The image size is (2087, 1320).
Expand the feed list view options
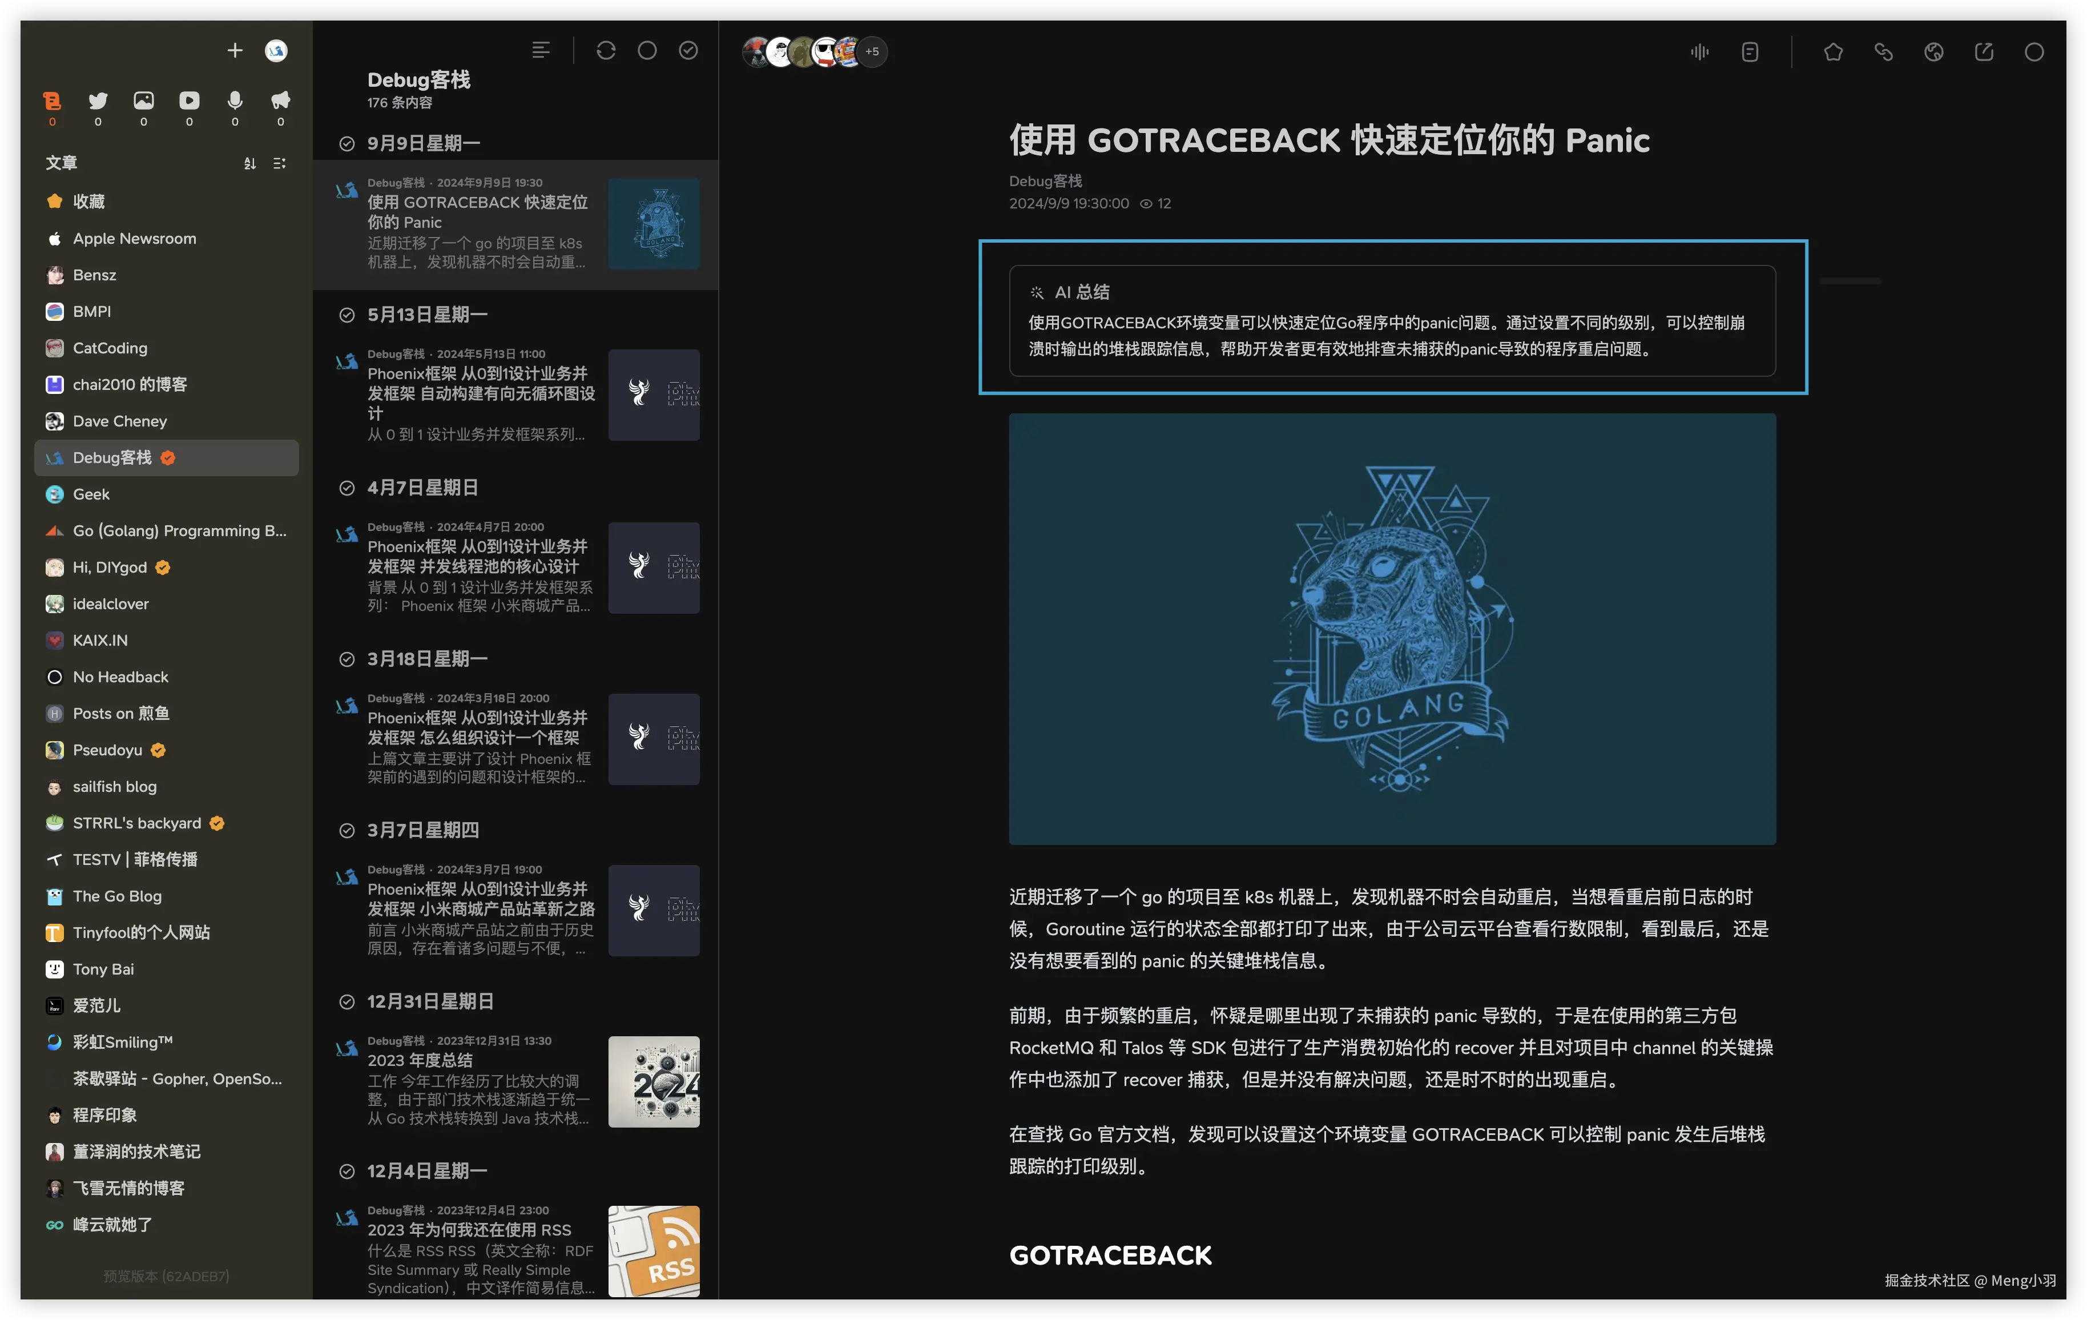click(x=279, y=163)
